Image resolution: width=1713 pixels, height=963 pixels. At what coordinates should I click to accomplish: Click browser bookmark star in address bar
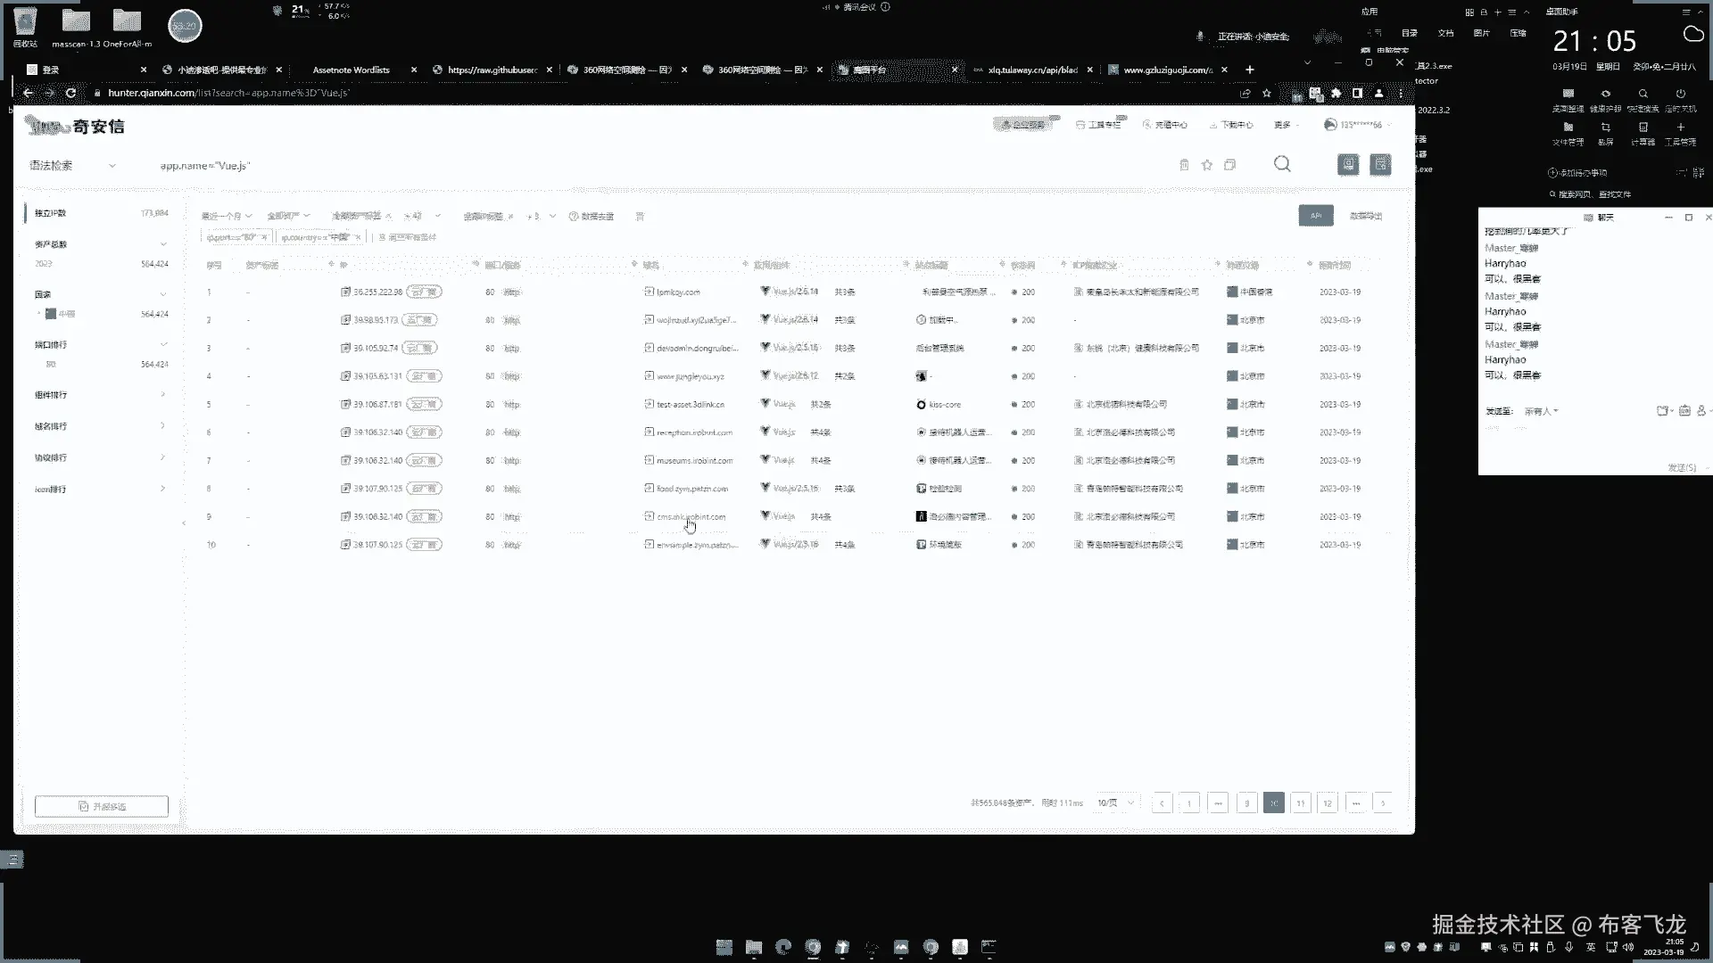click(1266, 93)
